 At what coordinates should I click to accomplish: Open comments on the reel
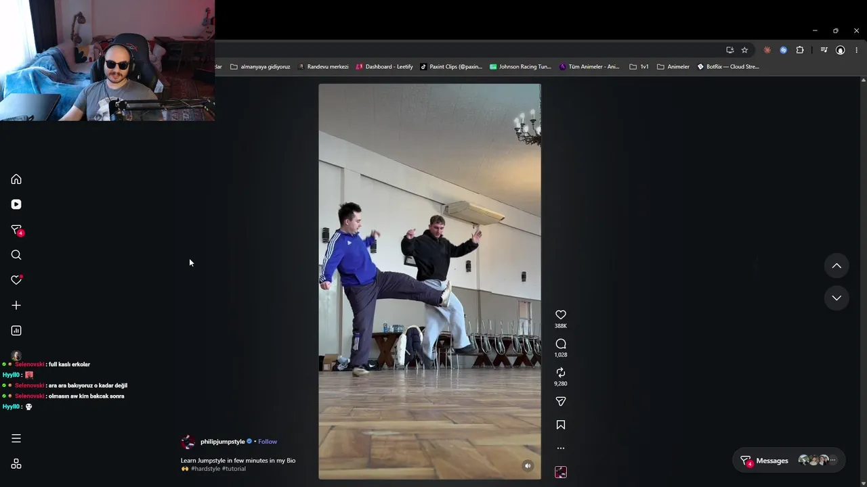click(x=561, y=344)
